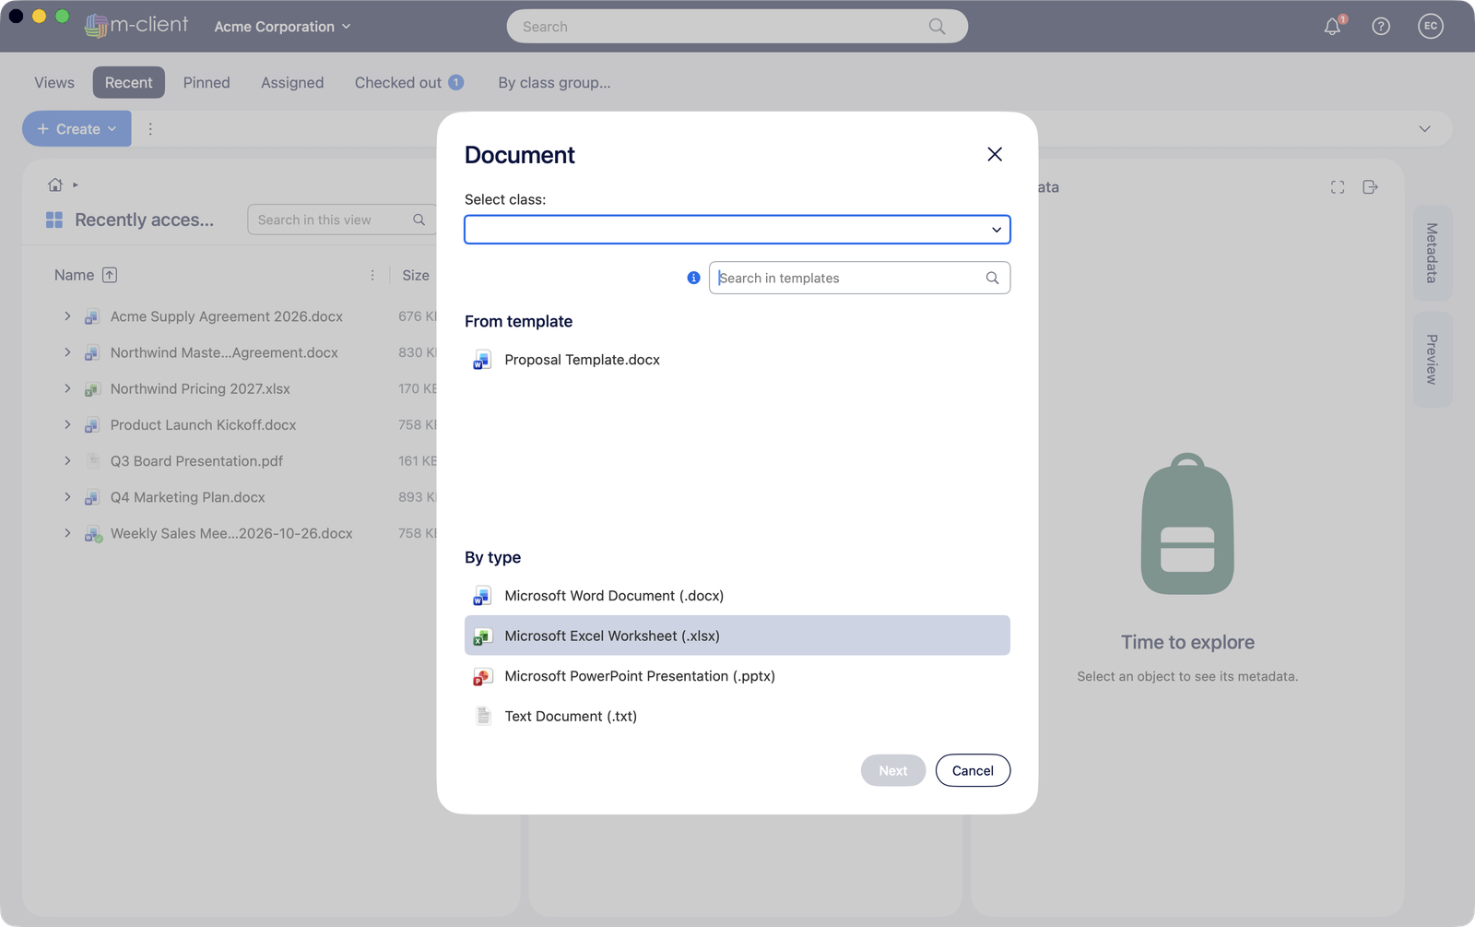Click the collapse chevron on the toolbar right

click(x=1424, y=129)
